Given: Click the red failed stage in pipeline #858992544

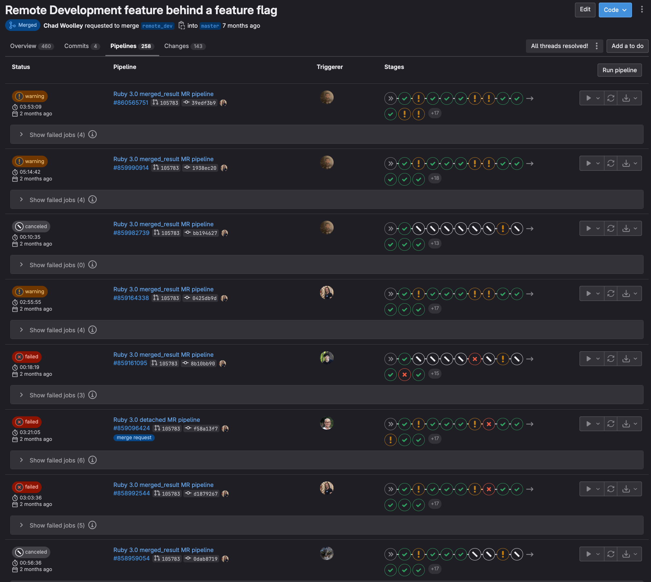Looking at the screenshot, I should [x=489, y=489].
